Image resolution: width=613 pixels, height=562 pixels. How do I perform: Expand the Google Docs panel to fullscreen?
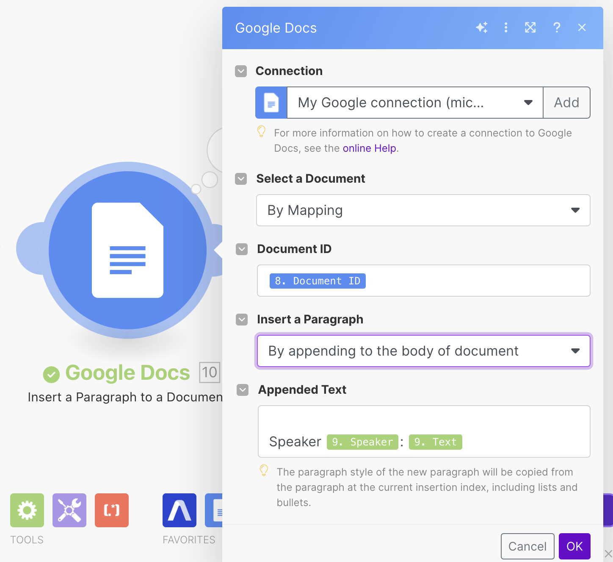pyautogui.click(x=530, y=28)
